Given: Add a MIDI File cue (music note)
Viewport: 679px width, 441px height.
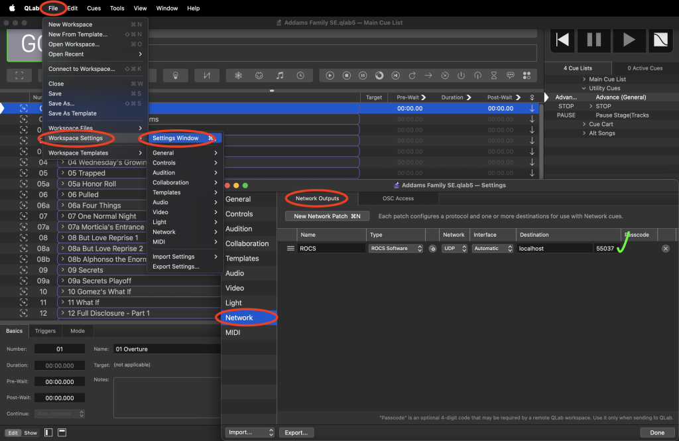Looking at the screenshot, I should click(x=280, y=76).
